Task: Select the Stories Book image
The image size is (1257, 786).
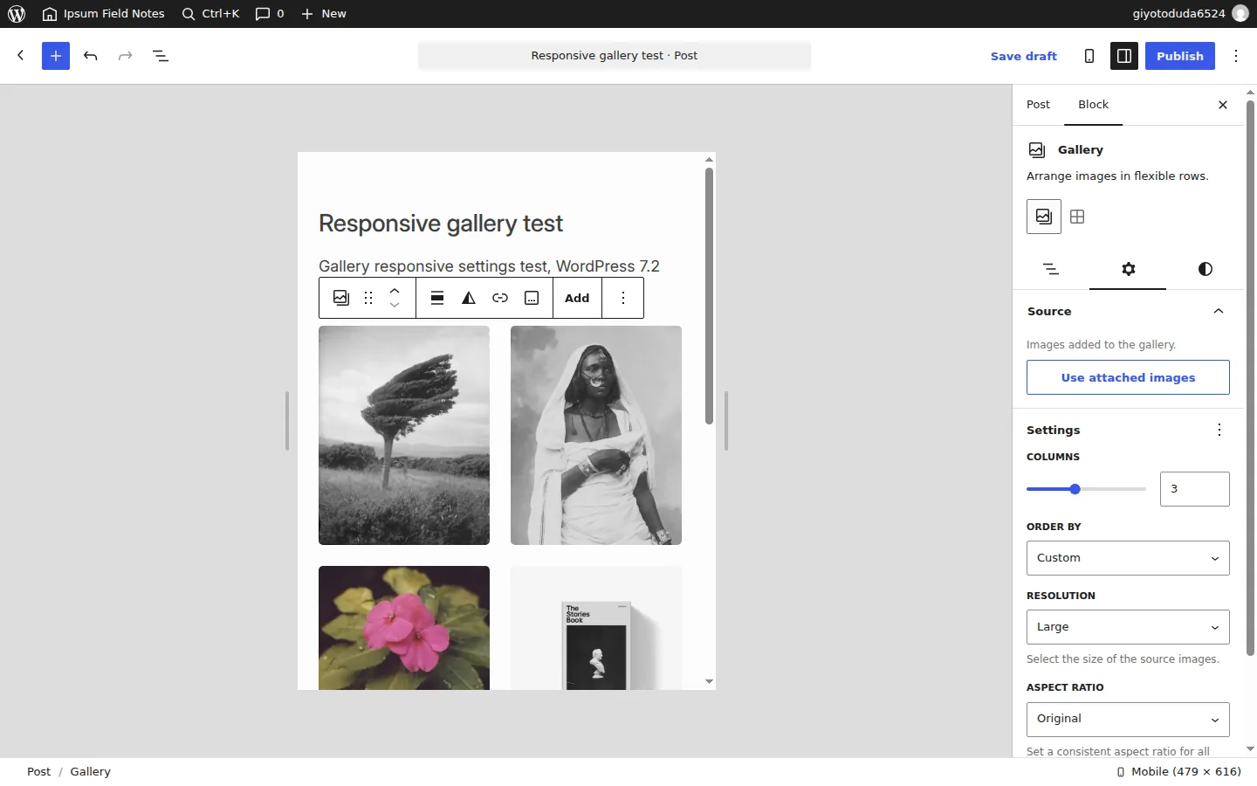Action: (x=596, y=628)
